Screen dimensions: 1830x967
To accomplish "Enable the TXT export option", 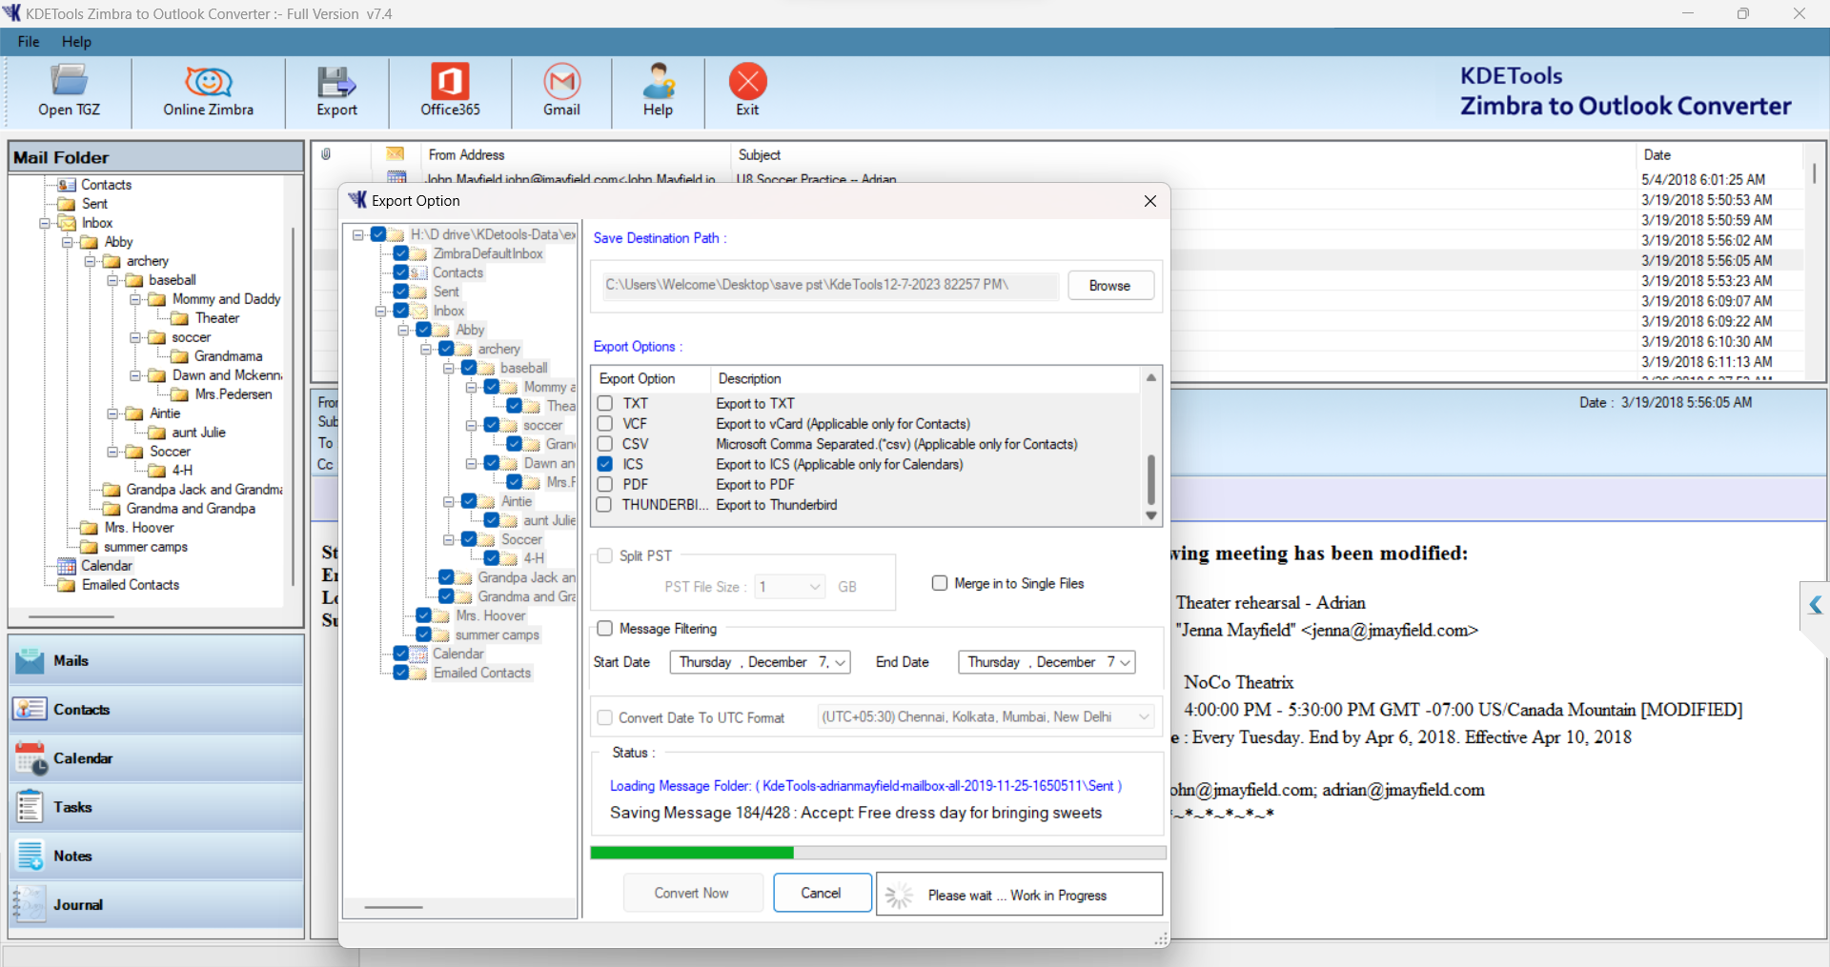I will point(604,403).
